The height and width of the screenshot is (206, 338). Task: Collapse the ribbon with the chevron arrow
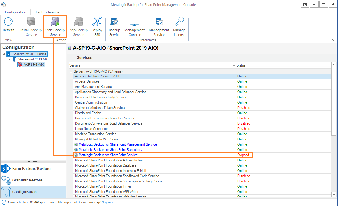333,40
